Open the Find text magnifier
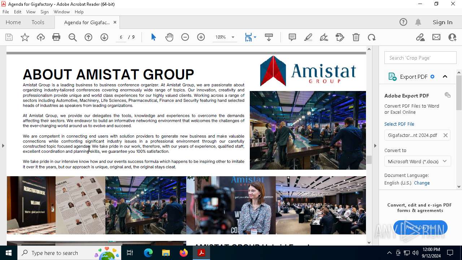Image resolution: width=462 pixels, height=260 pixels. (x=73, y=37)
